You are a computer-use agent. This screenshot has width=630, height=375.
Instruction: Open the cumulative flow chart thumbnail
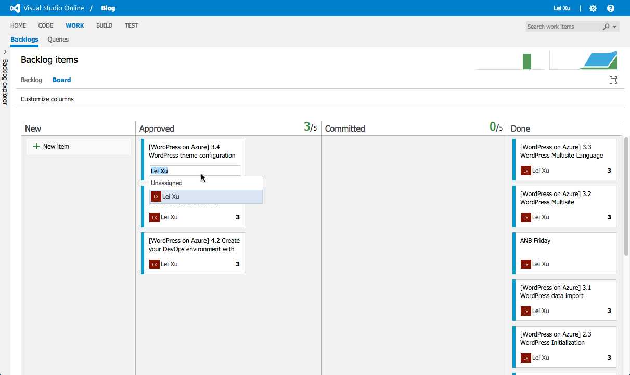(584, 60)
